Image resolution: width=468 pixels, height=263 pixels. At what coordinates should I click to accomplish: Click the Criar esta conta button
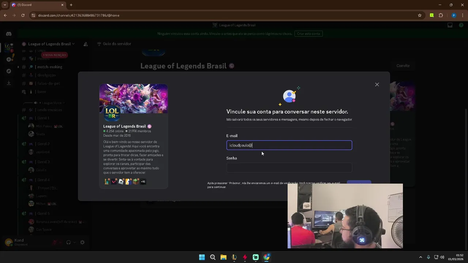tap(308, 34)
